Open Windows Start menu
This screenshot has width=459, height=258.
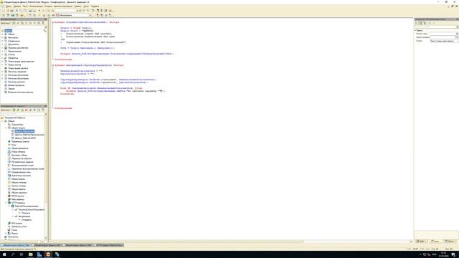4,254
